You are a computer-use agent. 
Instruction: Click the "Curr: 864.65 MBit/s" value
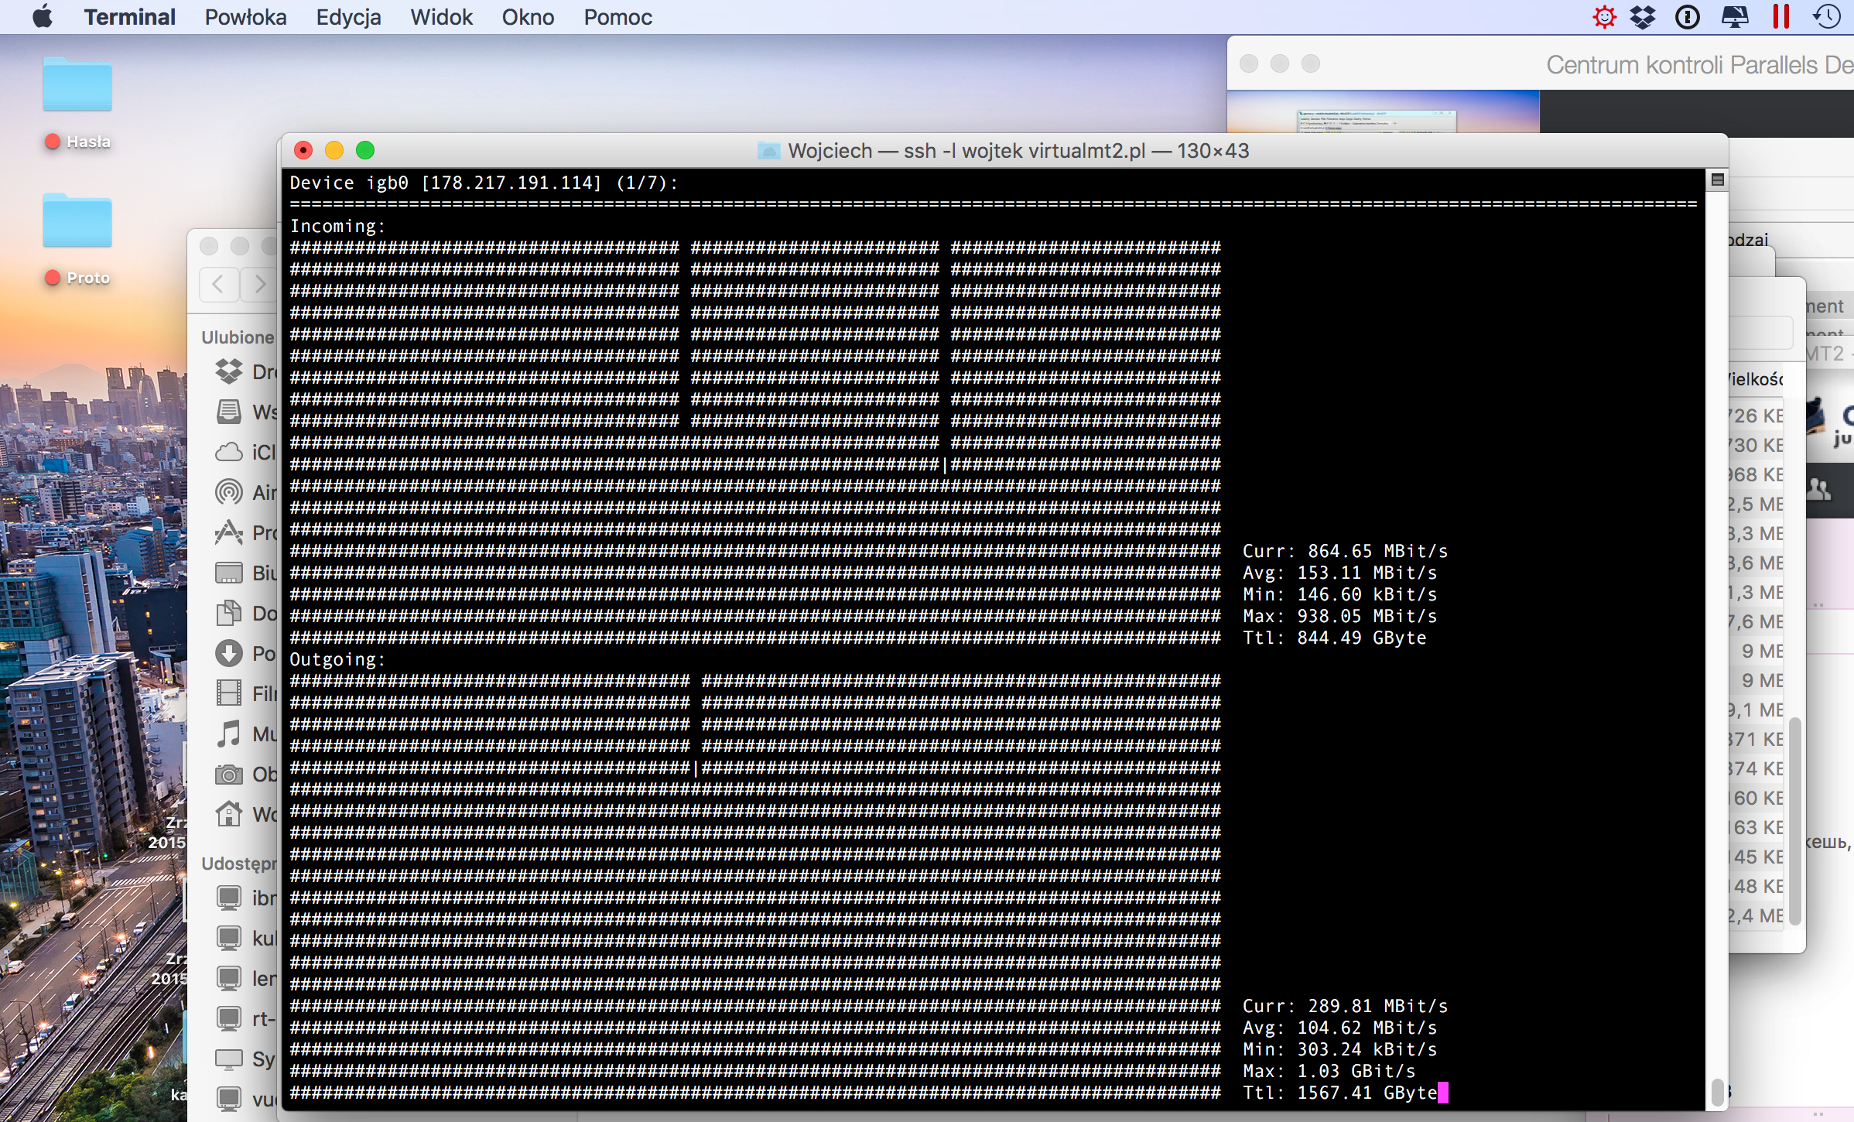[1345, 552]
